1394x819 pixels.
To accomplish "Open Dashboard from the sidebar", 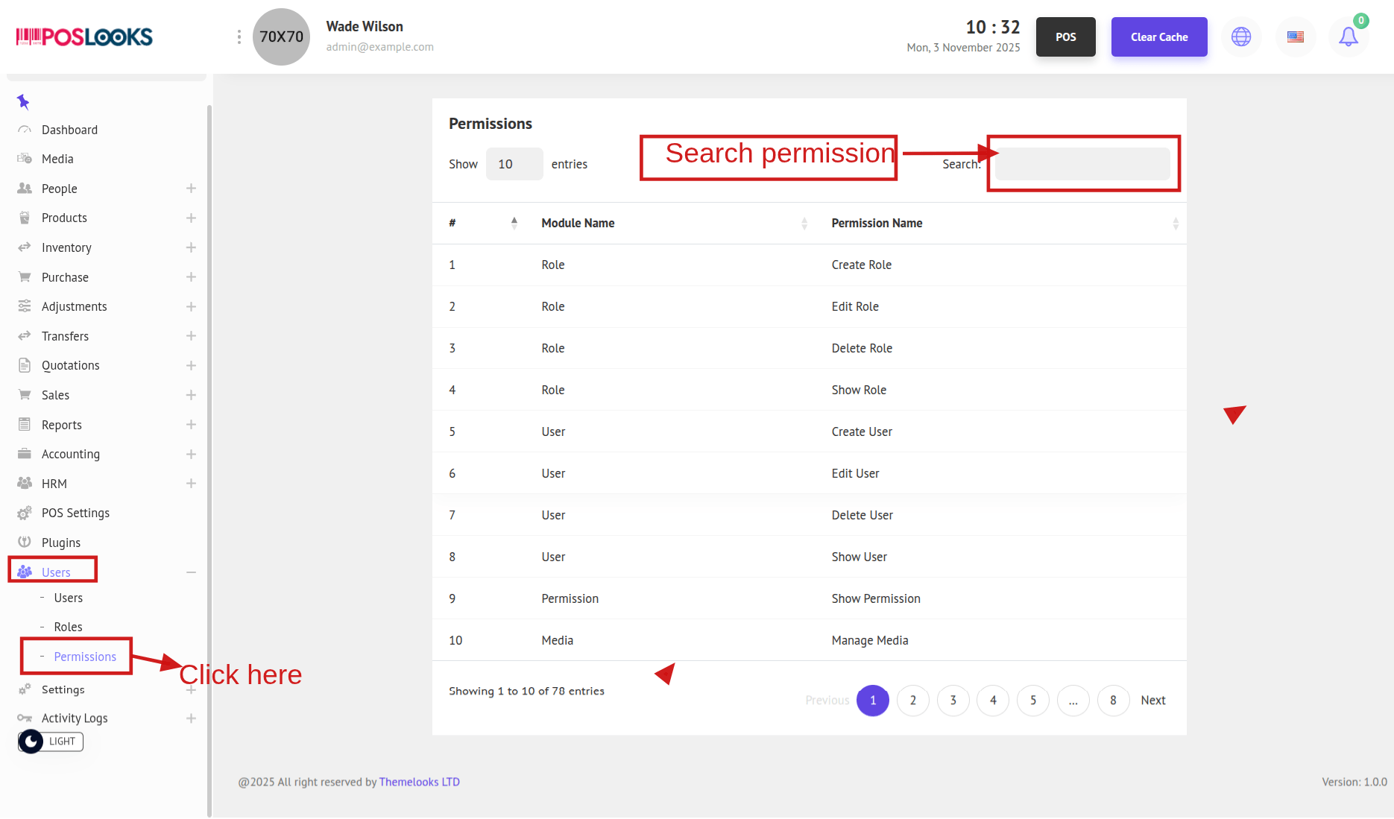I will point(69,130).
